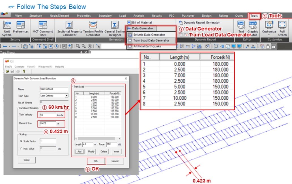Viewport: 292px width, 184px height.
Task: Open Help(H) menu in TGS window
Action: coord(59,67)
